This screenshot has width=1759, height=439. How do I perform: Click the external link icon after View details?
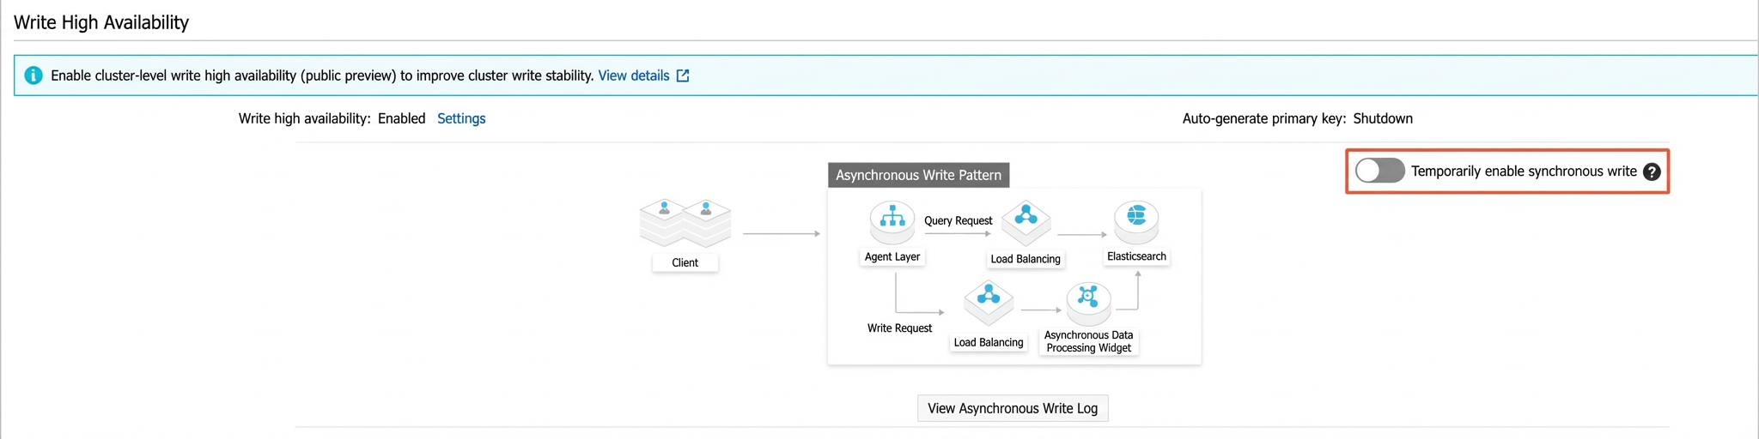[683, 75]
